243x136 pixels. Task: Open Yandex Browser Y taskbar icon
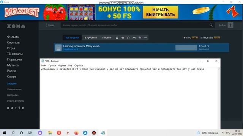point(68,133)
